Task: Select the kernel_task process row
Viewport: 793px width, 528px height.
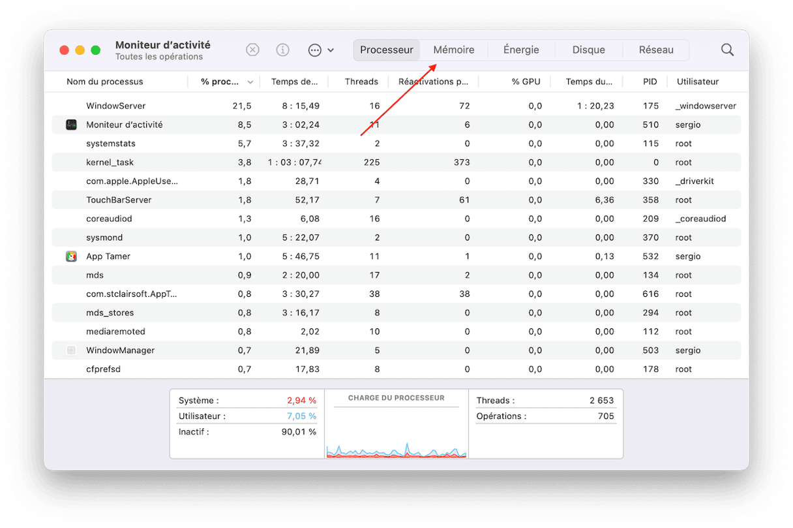Action: click(396, 163)
